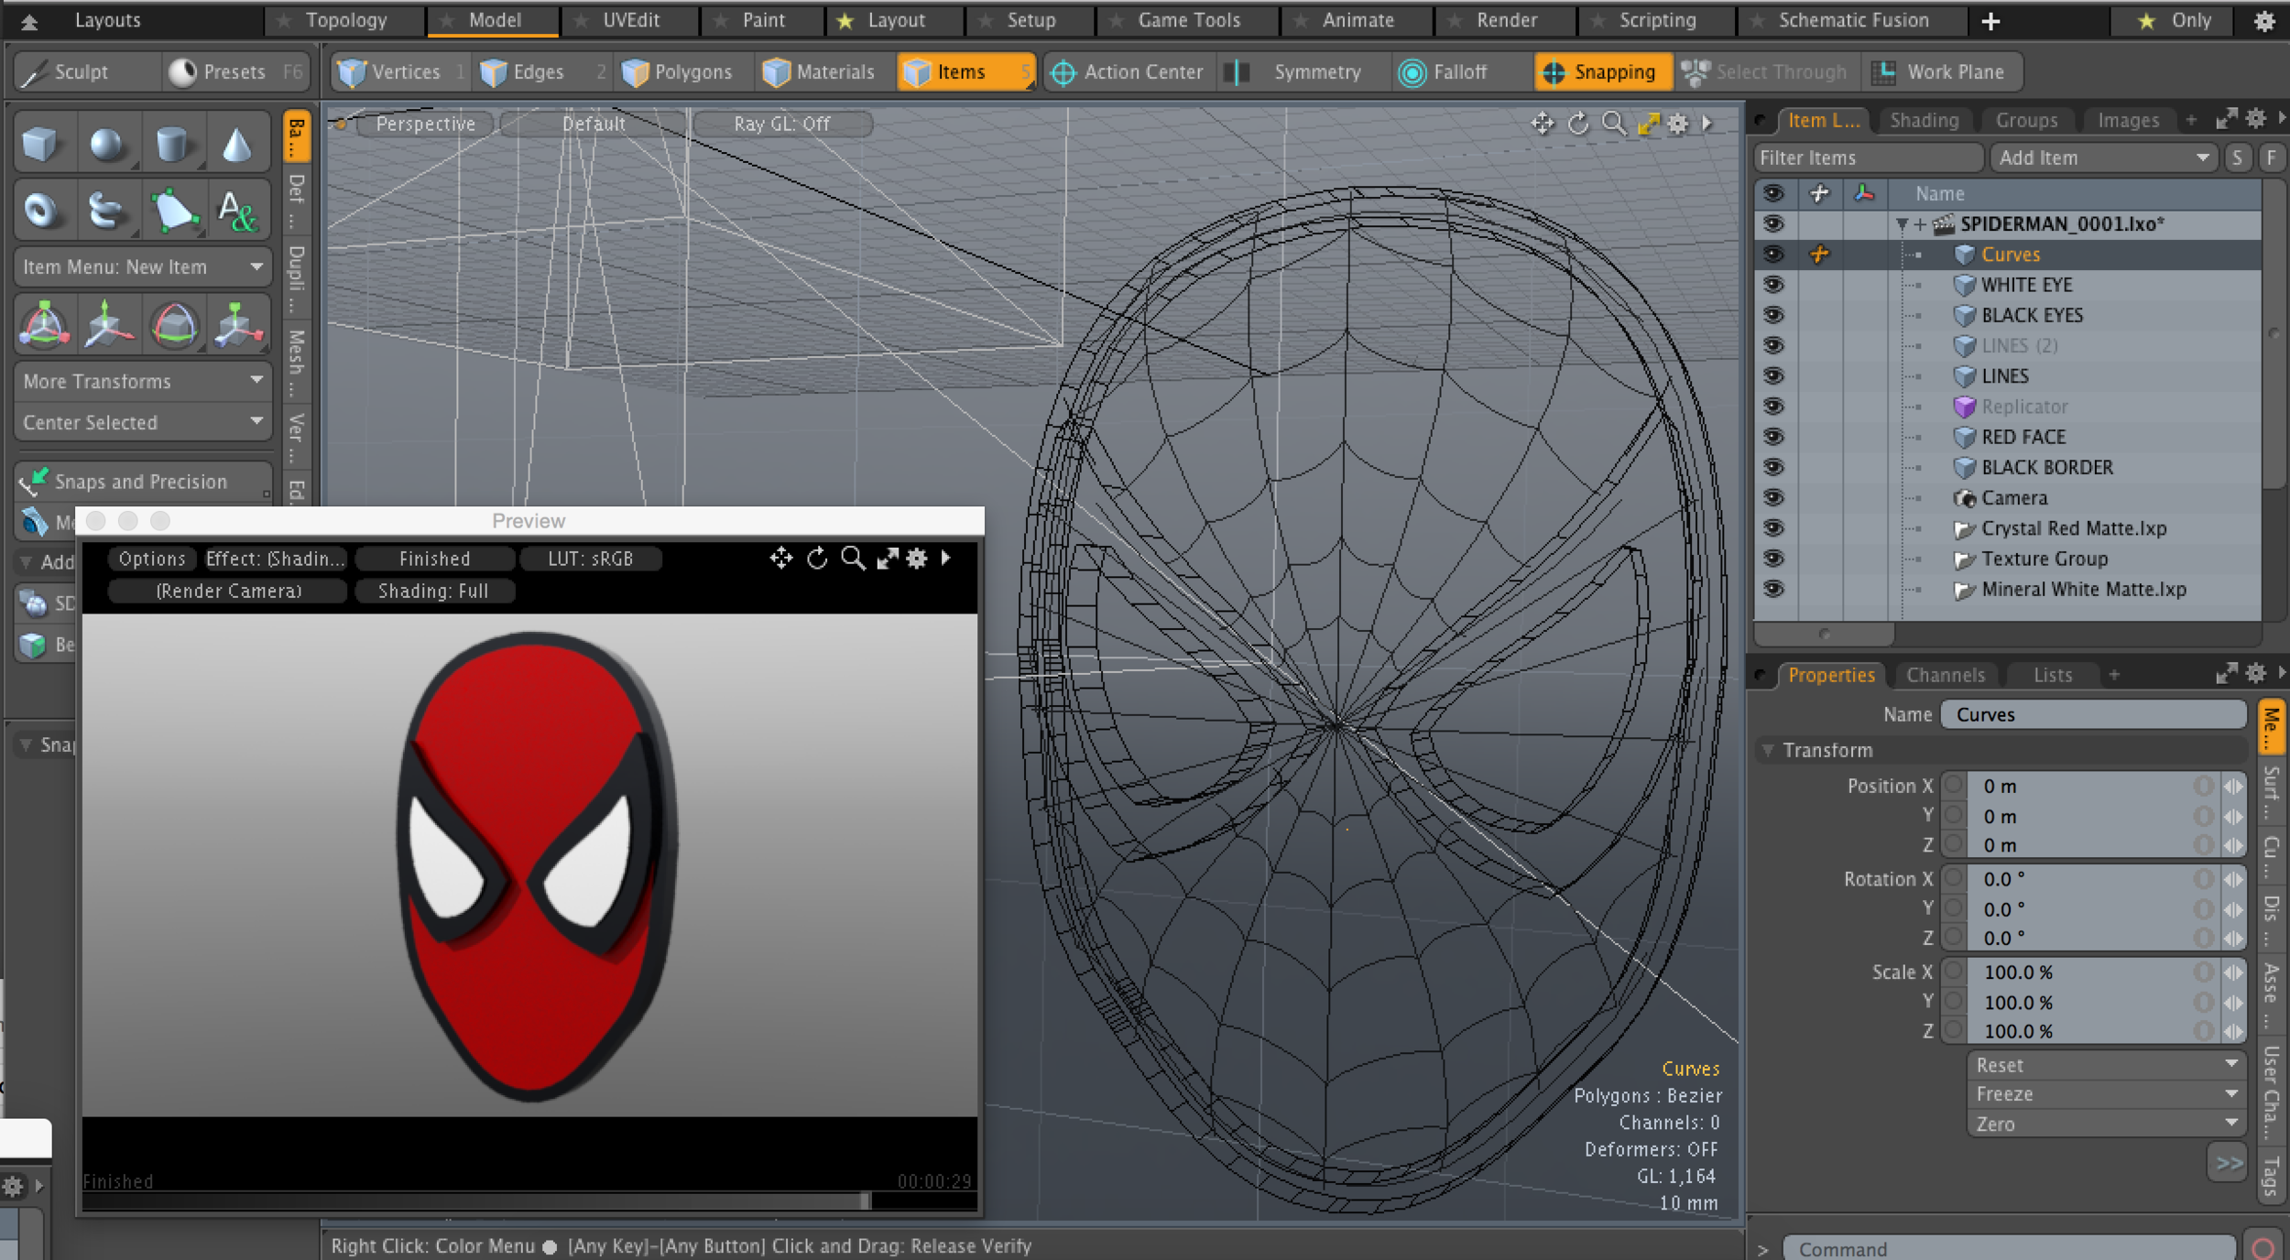Image resolution: width=2290 pixels, height=1260 pixels.
Task: Collapse the SPIDERMAN_0001.lxo tree item
Action: pyautogui.click(x=1901, y=223)
